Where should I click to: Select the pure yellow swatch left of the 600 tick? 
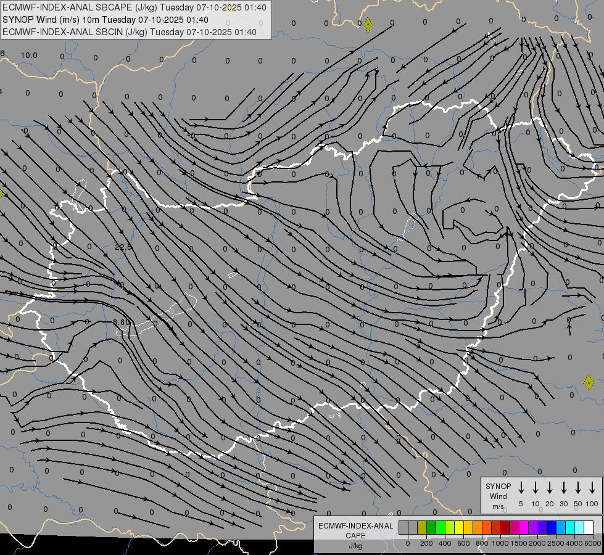click(459, 527)
